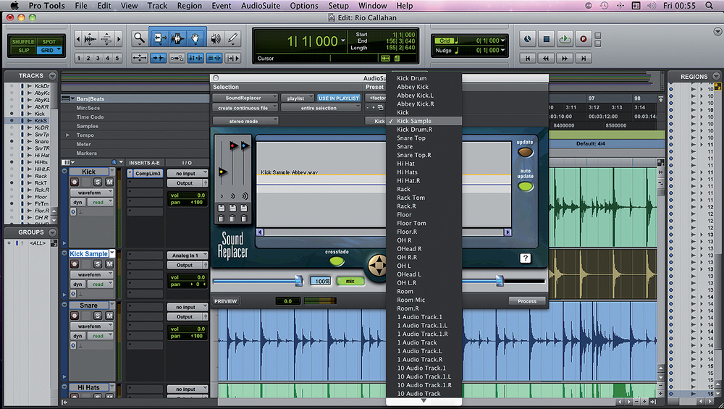724x409 pixels.
Task: Select the Pencil tool
Action: pyautogui.click(x=233, y=39)
